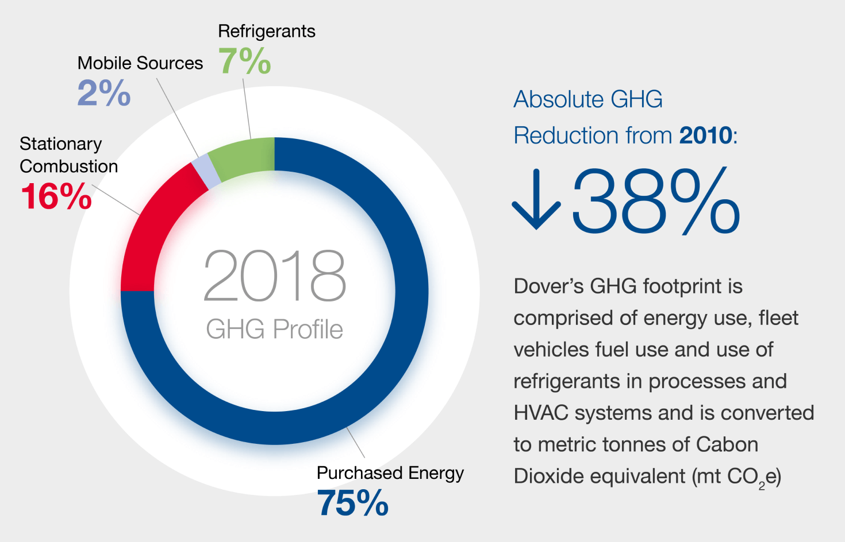
Task: Click the "HVAC systems and is converted" line
Action: click(664, 413)
